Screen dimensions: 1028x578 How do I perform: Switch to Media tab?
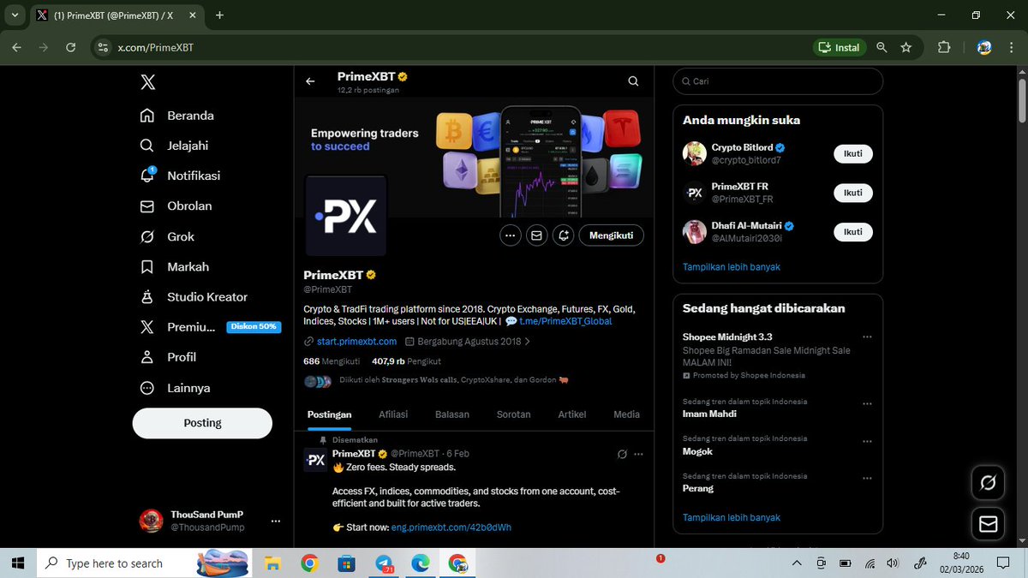(627, 414)
